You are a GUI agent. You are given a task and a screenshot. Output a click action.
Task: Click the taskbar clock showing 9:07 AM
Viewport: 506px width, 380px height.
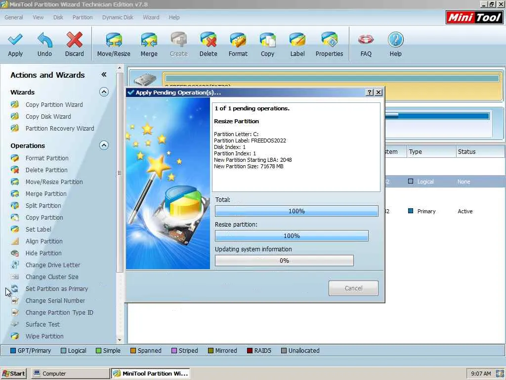click(481, 374)
